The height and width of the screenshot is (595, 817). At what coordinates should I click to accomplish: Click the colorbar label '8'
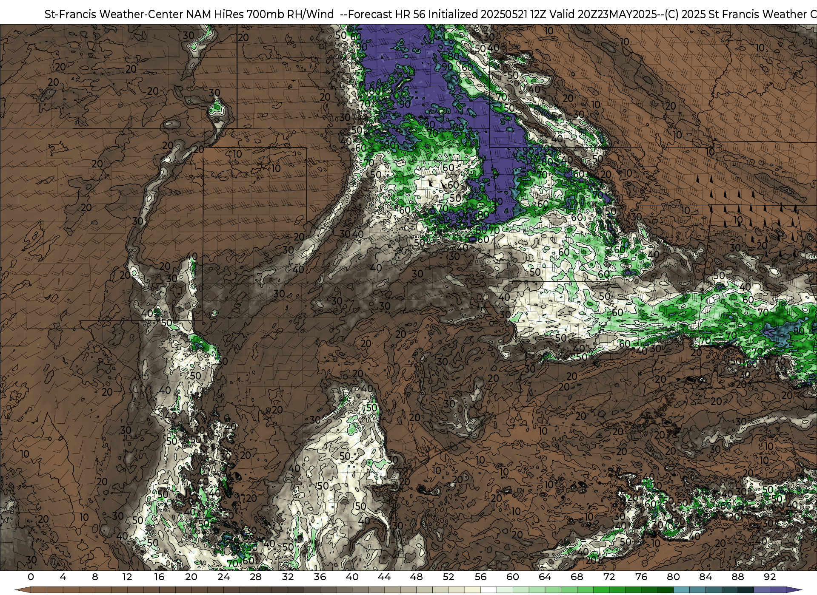[95, 577]
